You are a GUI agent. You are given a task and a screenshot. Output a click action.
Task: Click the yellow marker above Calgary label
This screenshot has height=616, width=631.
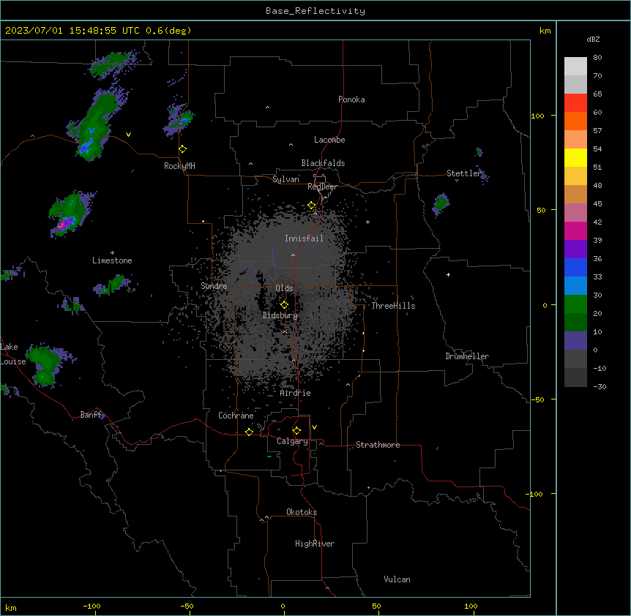[x=296, y=431]
